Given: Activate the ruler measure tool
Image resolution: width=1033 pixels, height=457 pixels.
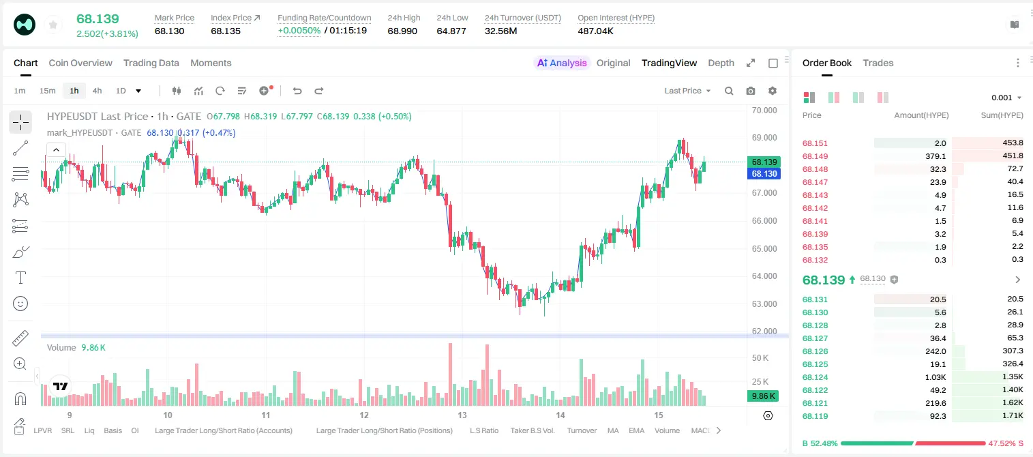Looking at the screenshot, I should point(20,338).
